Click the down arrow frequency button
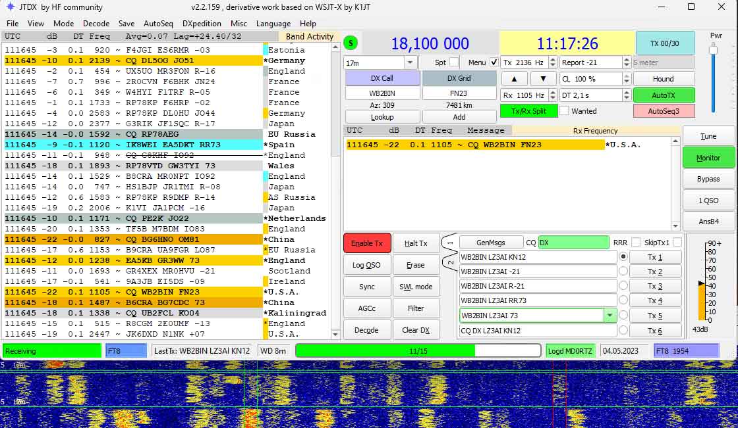Viewport: 738px width, 428px height. coord(543,79)
